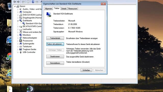This screenshot has width=163, height=92.
Task: Expand the Monitore category
Action: coord(18,35)
